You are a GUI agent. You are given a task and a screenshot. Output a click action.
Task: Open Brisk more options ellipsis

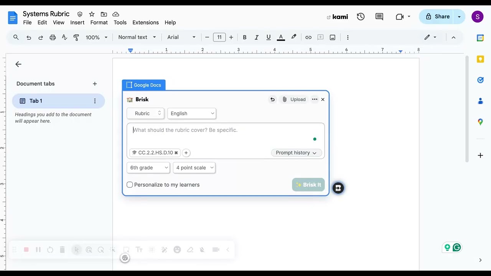coord(315,99)
